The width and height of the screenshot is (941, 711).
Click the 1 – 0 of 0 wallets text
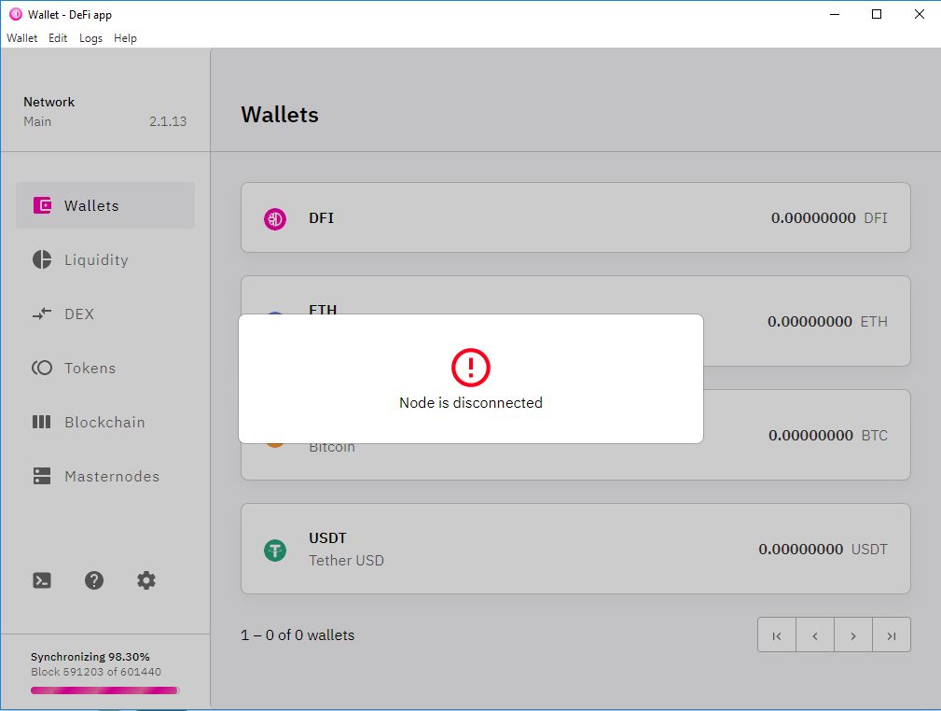tap(298, 634)
